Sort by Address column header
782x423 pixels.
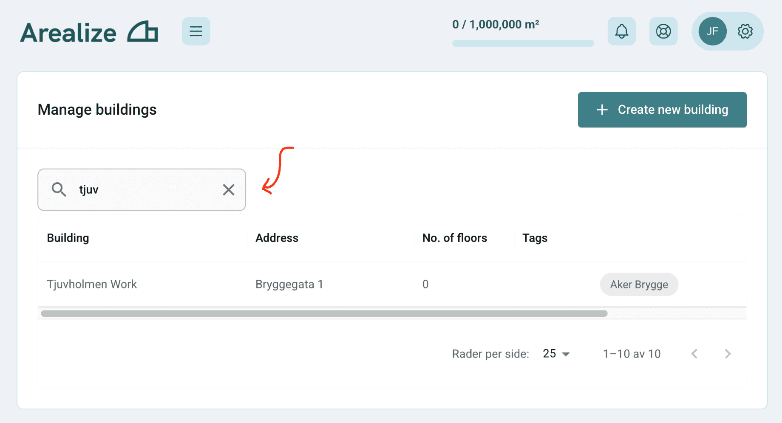277,238
